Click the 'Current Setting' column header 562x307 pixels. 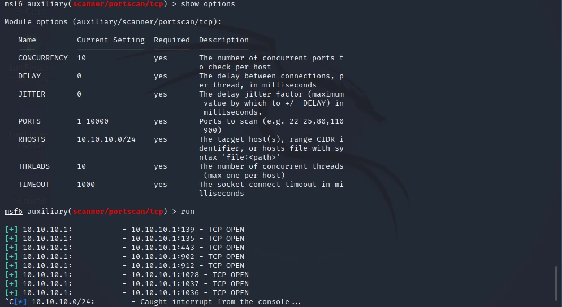pyautogui.click(x=111, y=40)
